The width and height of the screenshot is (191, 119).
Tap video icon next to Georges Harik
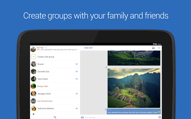coord(77,94)
